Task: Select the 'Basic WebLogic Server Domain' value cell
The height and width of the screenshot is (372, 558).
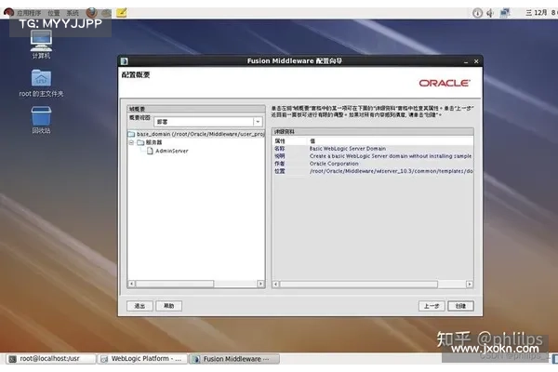Action: click(348, 149)
